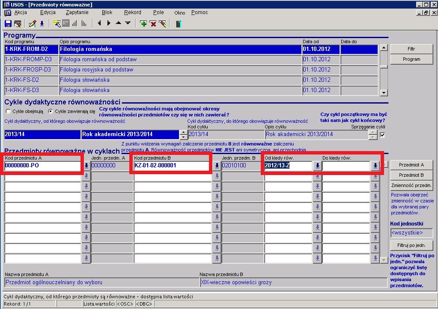This screenshot has width=438, height=309.
Task: Go to next block with right arrow
Action: [109, 24]
